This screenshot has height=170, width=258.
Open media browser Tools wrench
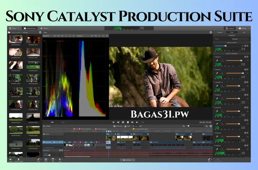pos(39,160)
